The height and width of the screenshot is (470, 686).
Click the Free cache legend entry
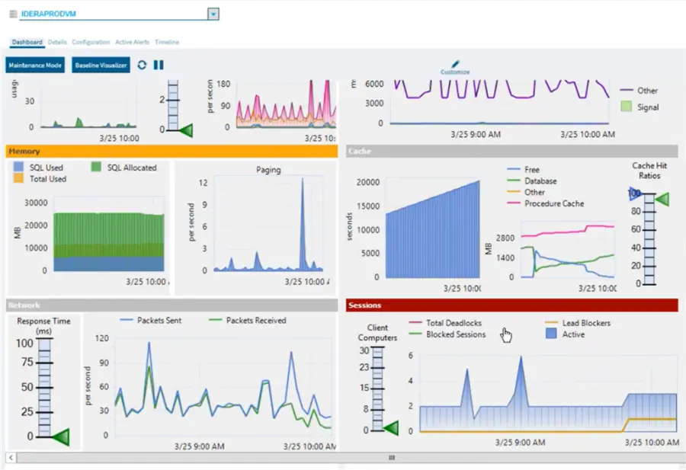(523, 170)
